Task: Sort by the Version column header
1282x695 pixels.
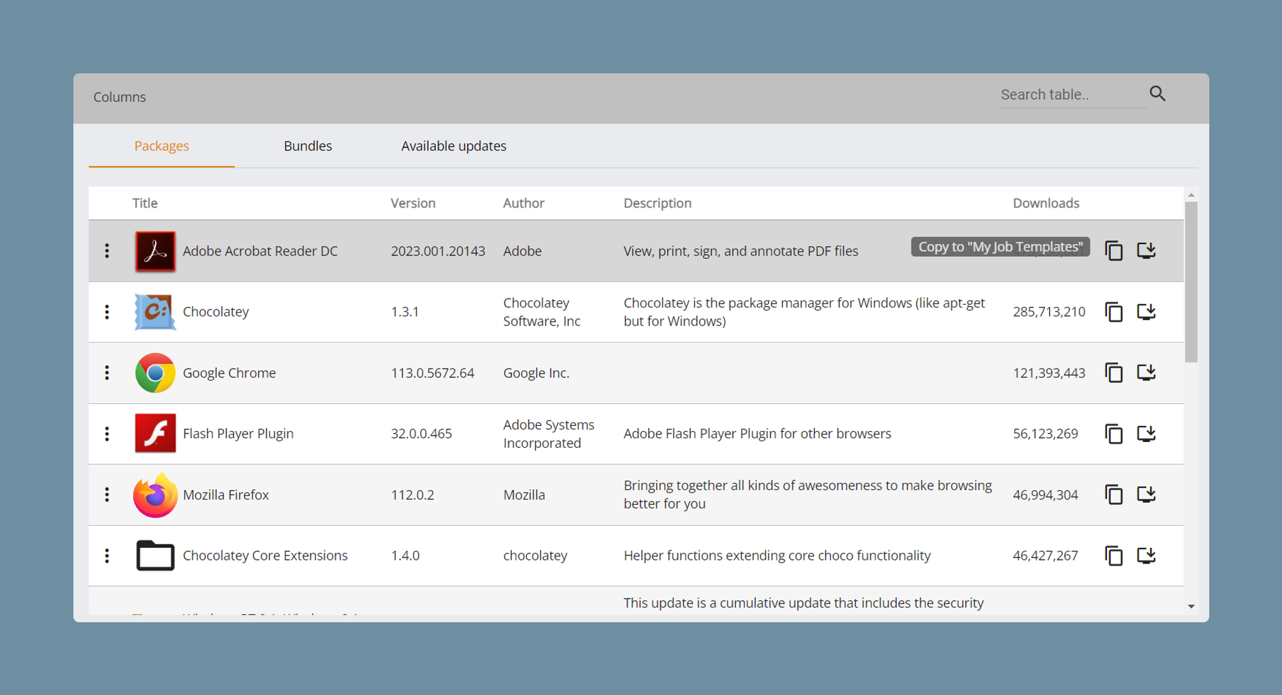Action: tap(413, 203)
